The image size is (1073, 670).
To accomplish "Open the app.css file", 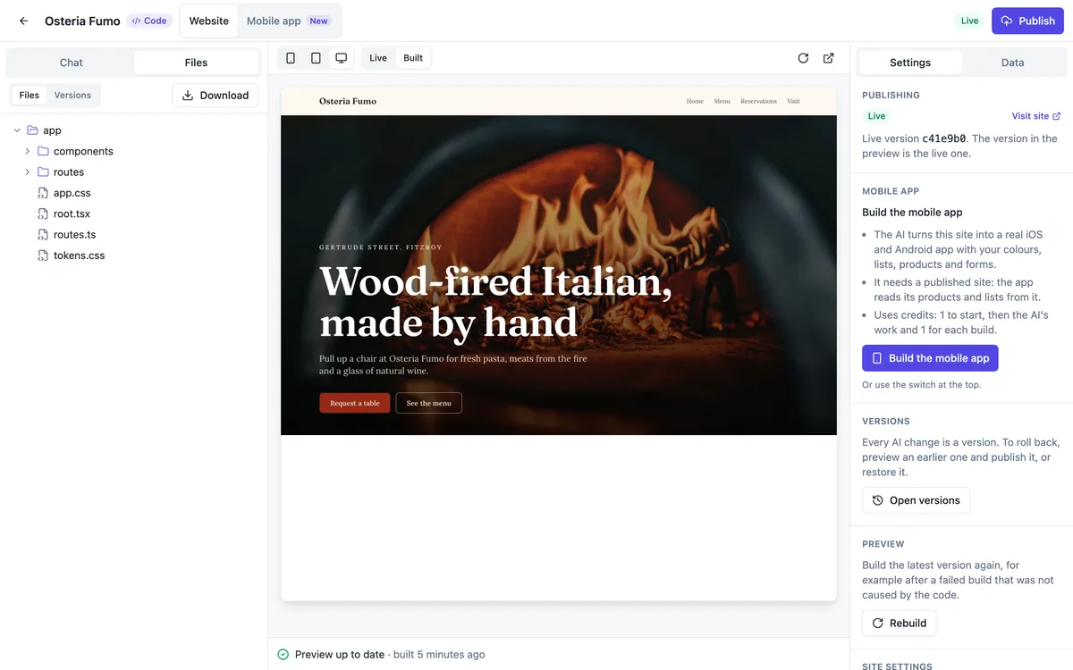I will (x=72, y=193).
